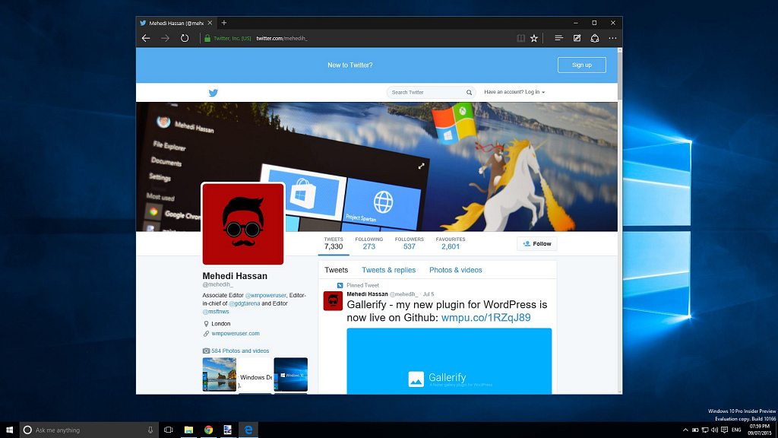Make a Web Note icon
This screenshot has height=438, width=778.
pos(577,38)
